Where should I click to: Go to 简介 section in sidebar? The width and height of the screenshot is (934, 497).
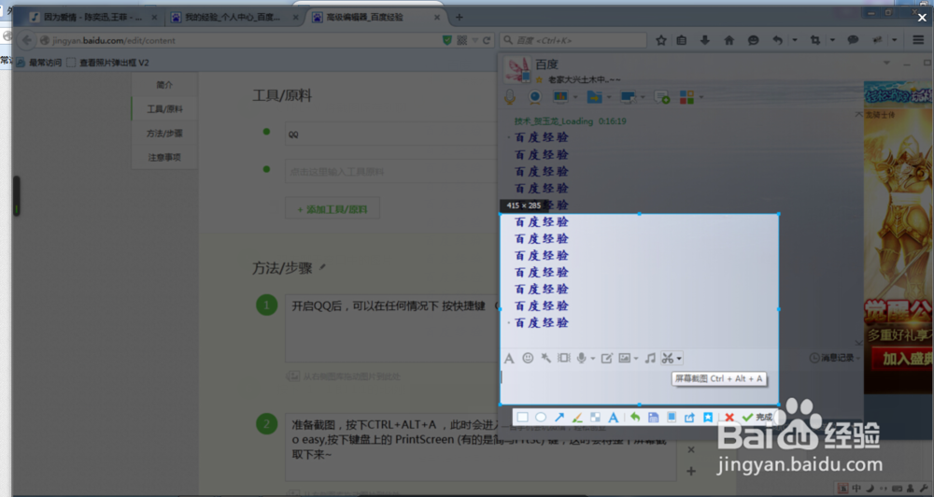164,85
